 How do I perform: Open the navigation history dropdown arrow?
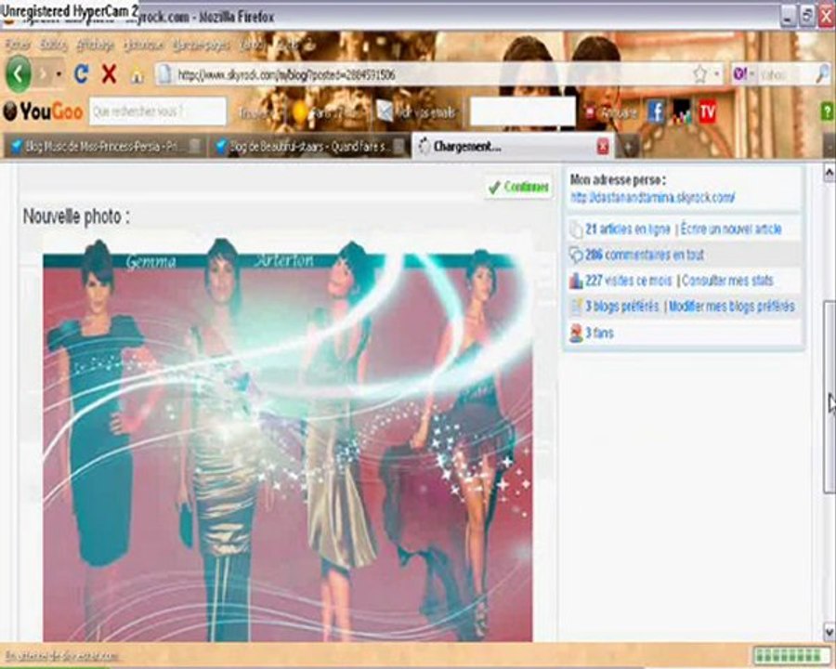[x=59, y=74]
